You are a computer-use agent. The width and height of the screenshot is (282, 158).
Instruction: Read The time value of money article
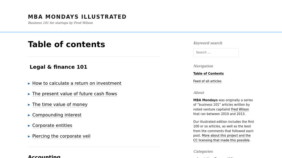60,104
